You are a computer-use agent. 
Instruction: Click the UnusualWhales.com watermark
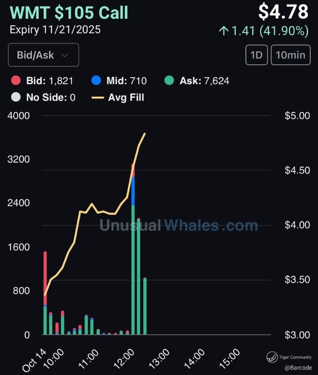pos(179,225)
